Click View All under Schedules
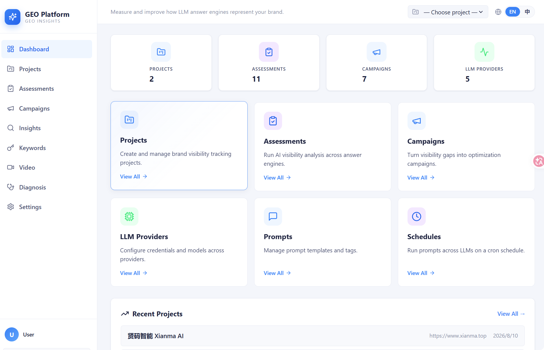Screen dimensions: 544x350 421,273
